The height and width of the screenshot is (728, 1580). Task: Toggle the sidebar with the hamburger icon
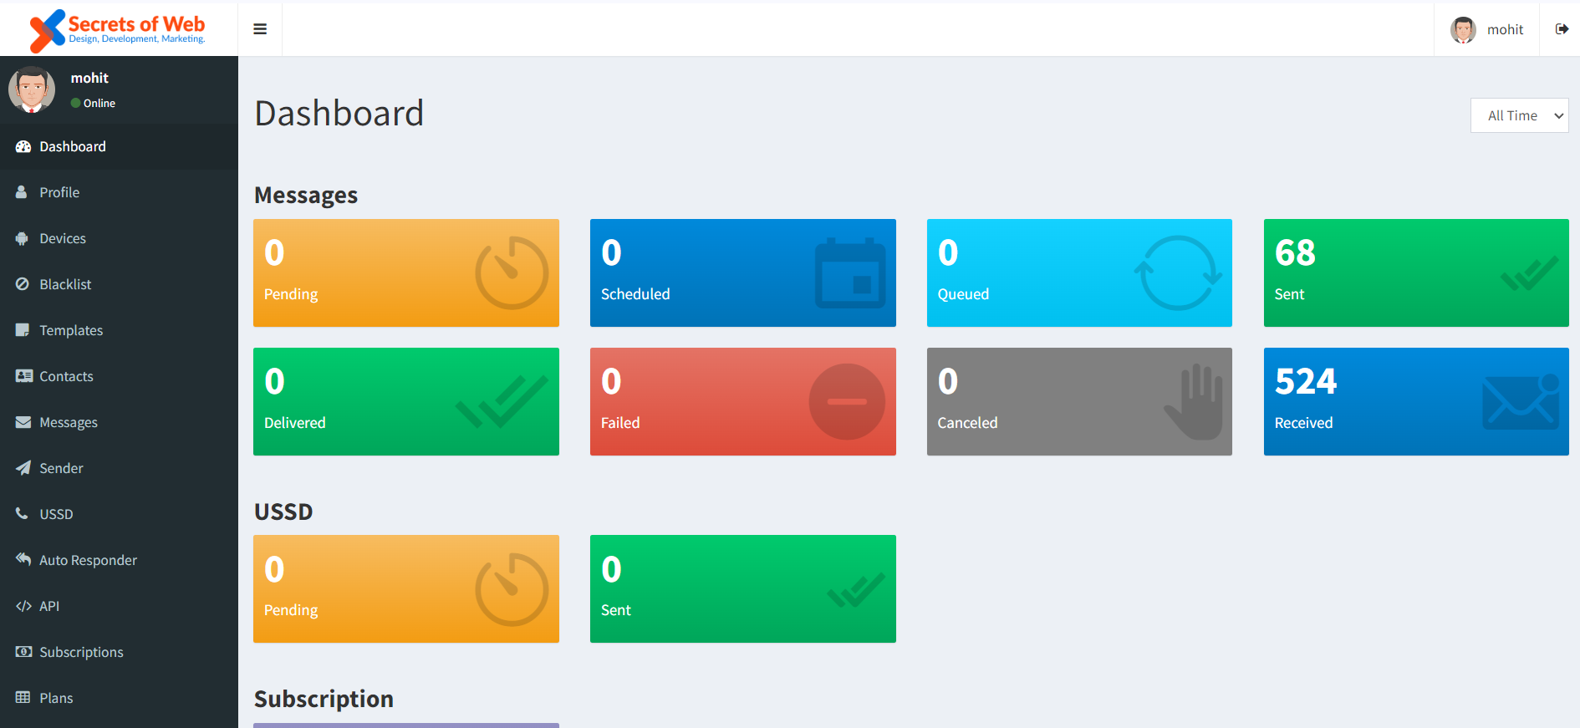pyautogui.click(x=260, y=29)
